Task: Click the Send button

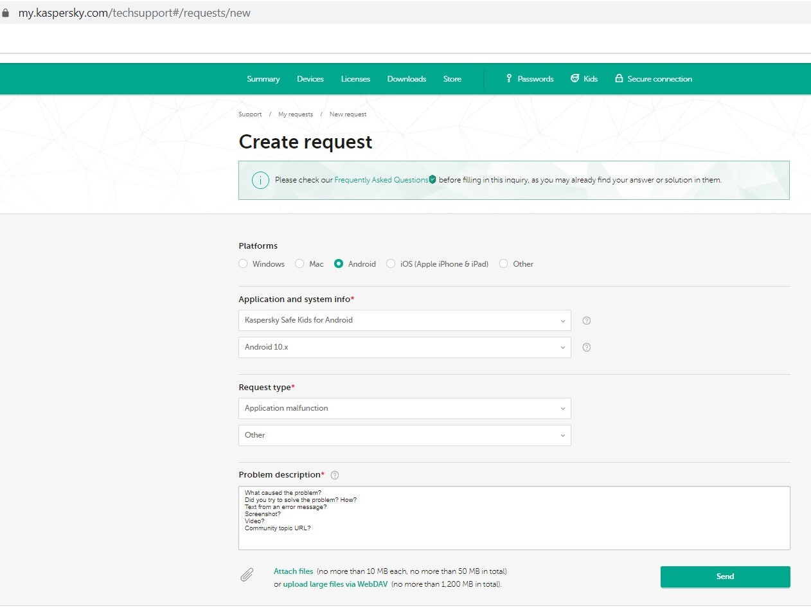Action: tap(726, 577)
